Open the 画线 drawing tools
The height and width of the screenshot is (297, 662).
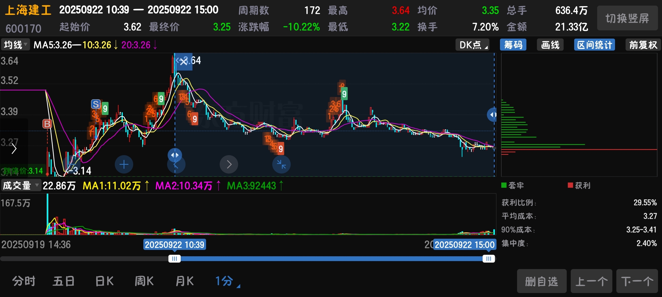[550, 45]
